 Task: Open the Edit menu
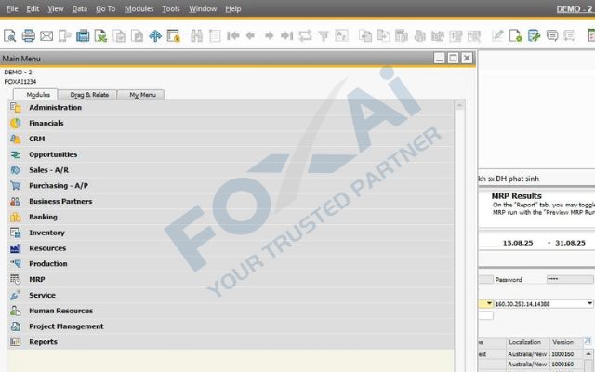(33, 8)
